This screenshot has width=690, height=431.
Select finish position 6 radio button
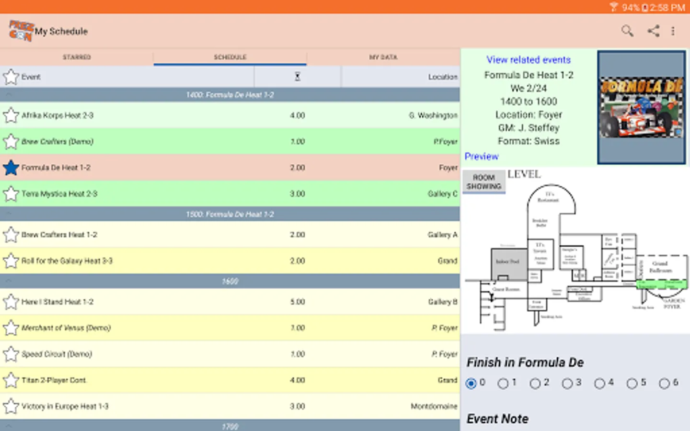[664, 383]
